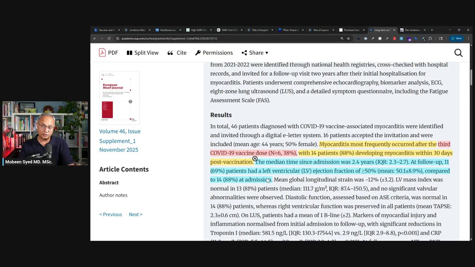Click the Results heading
The image size is (475, 267).
221,115
